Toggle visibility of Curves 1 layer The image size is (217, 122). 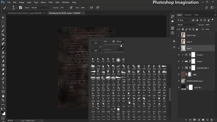click(179, 55)
